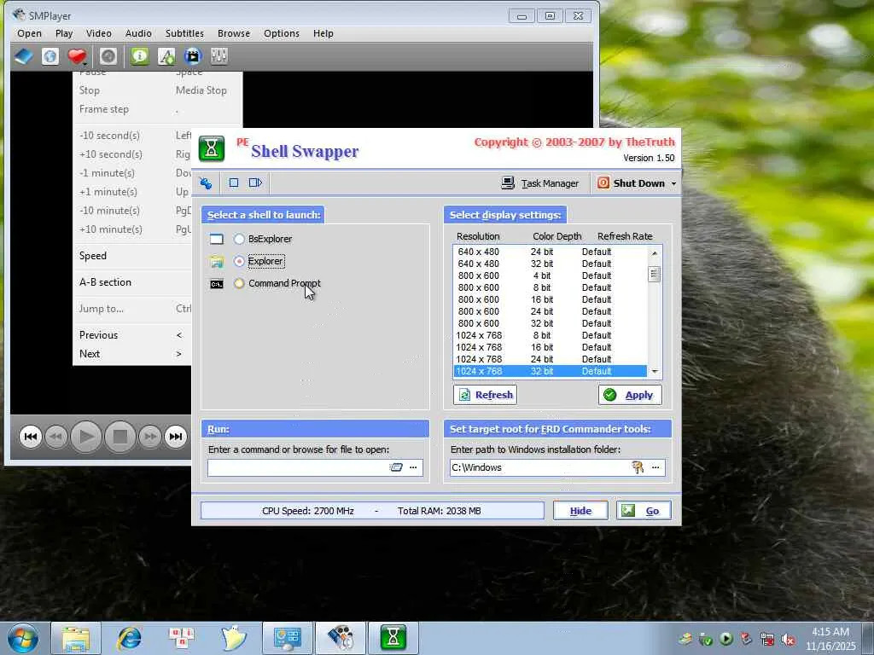Open SMPlayer's Audio menu
This screenshot has height=655, width=874.
(138, 33)
